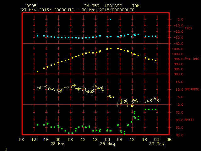Click the 60.0 humidity tick label
Image resolution: width=201 pixels, height=151 pixels.
[179, 120]
